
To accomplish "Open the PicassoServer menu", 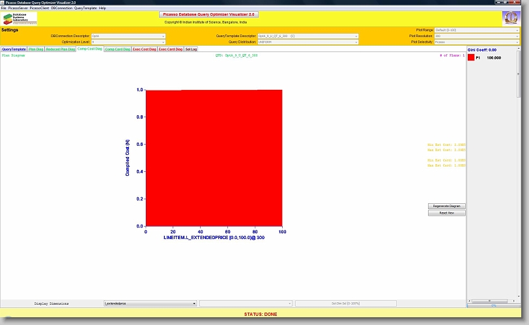I will tap(18, 8).
